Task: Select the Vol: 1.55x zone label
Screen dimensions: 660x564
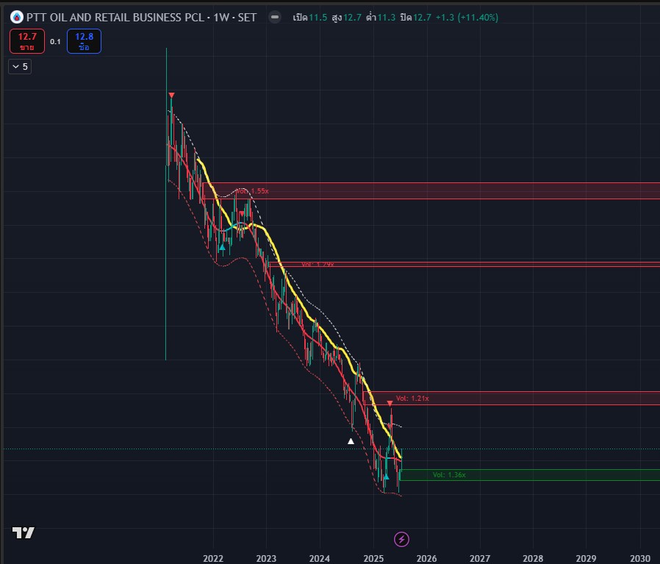Action: [x=252, y=190]
